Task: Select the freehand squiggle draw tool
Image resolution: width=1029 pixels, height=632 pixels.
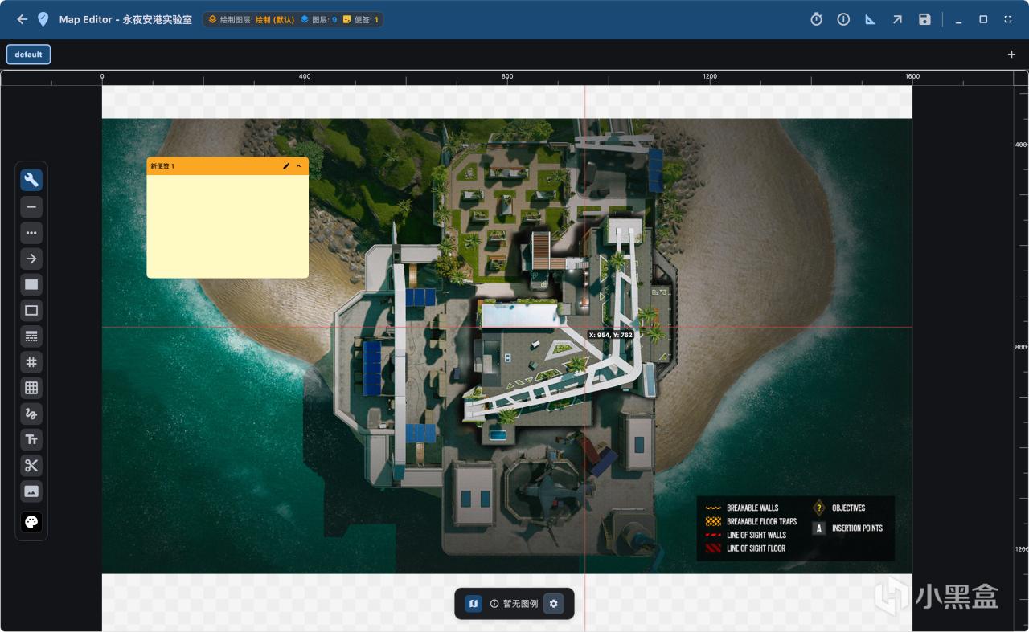Action: [x=31, y=414]
